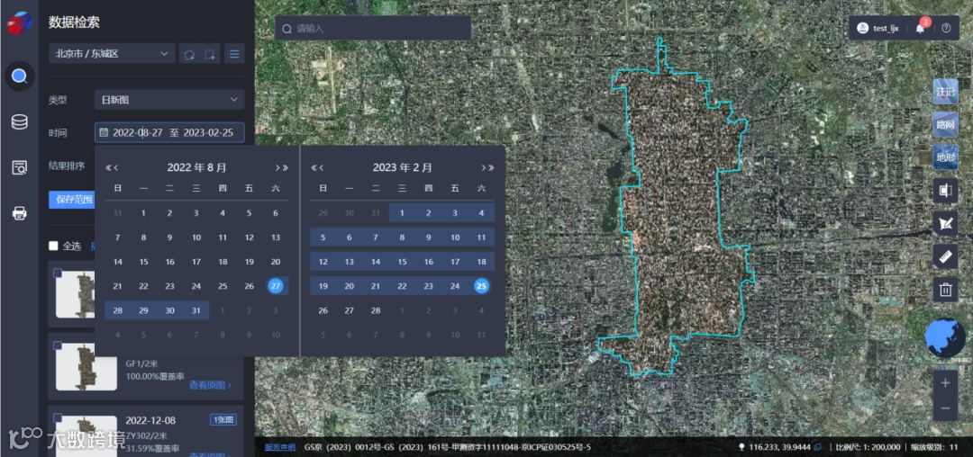Screen dimensions: 973x457
Task: Open the printer sidebar icon
Action: point(19,213)
